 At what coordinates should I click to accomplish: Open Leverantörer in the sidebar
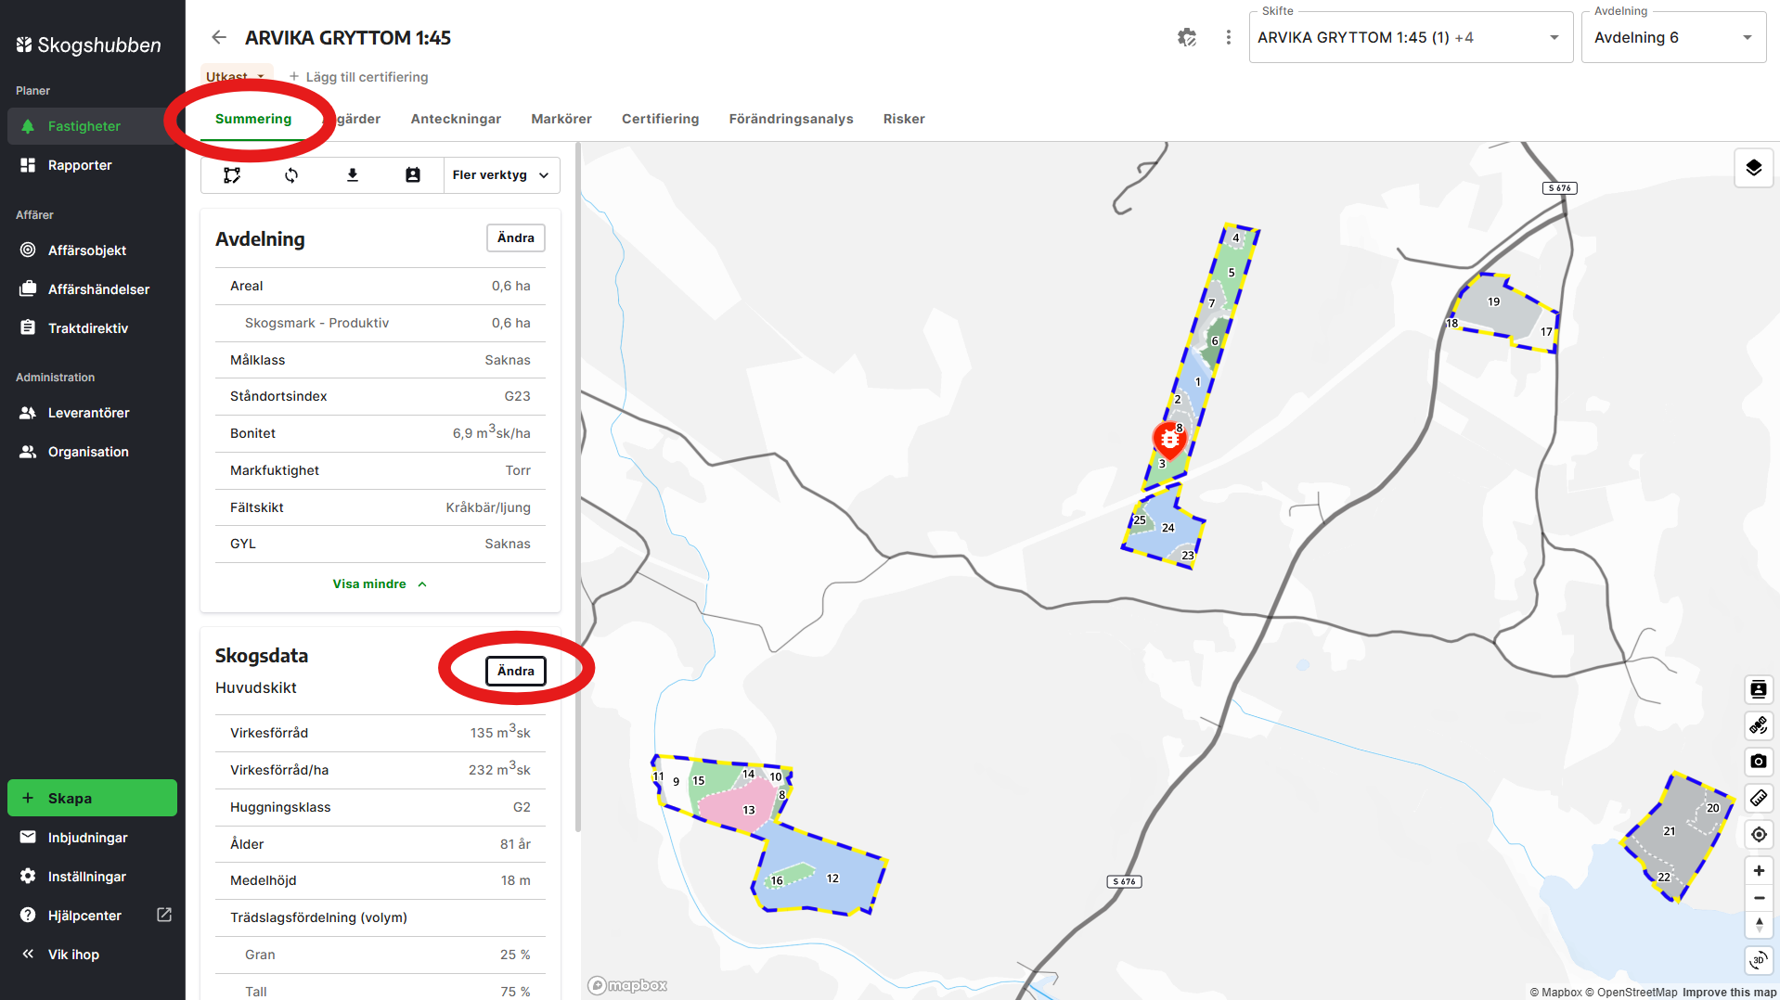(93, 413)
